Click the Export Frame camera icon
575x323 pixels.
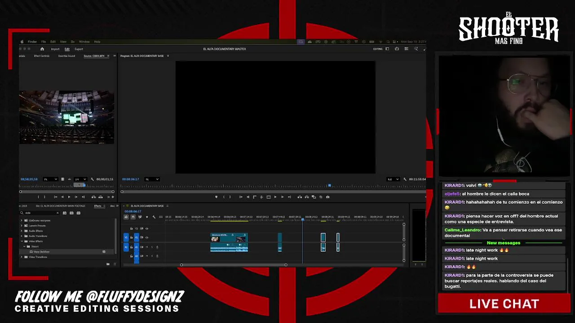(328, 197)
